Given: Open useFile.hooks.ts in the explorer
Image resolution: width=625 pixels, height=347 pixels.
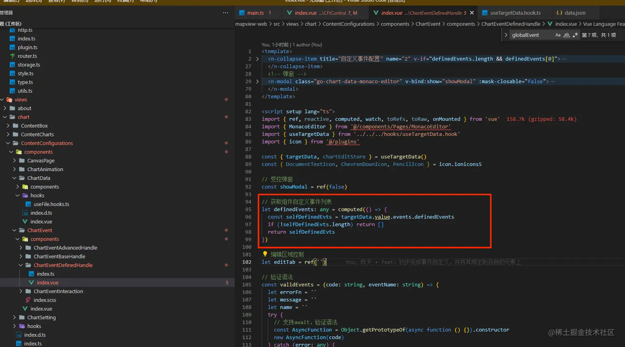Looking at the screenshot, I should coord(51,204).
